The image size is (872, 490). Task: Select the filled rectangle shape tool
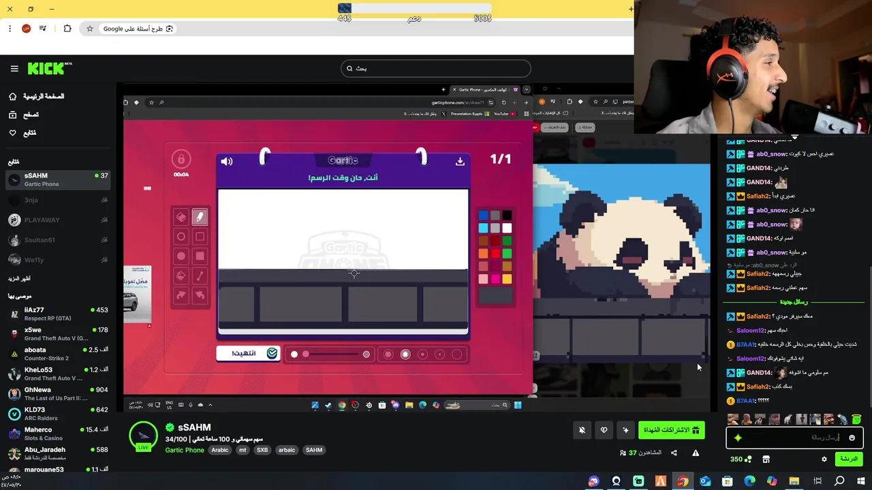200,257
